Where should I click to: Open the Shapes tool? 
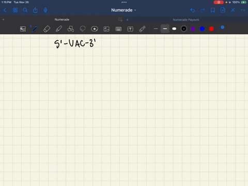71,29
